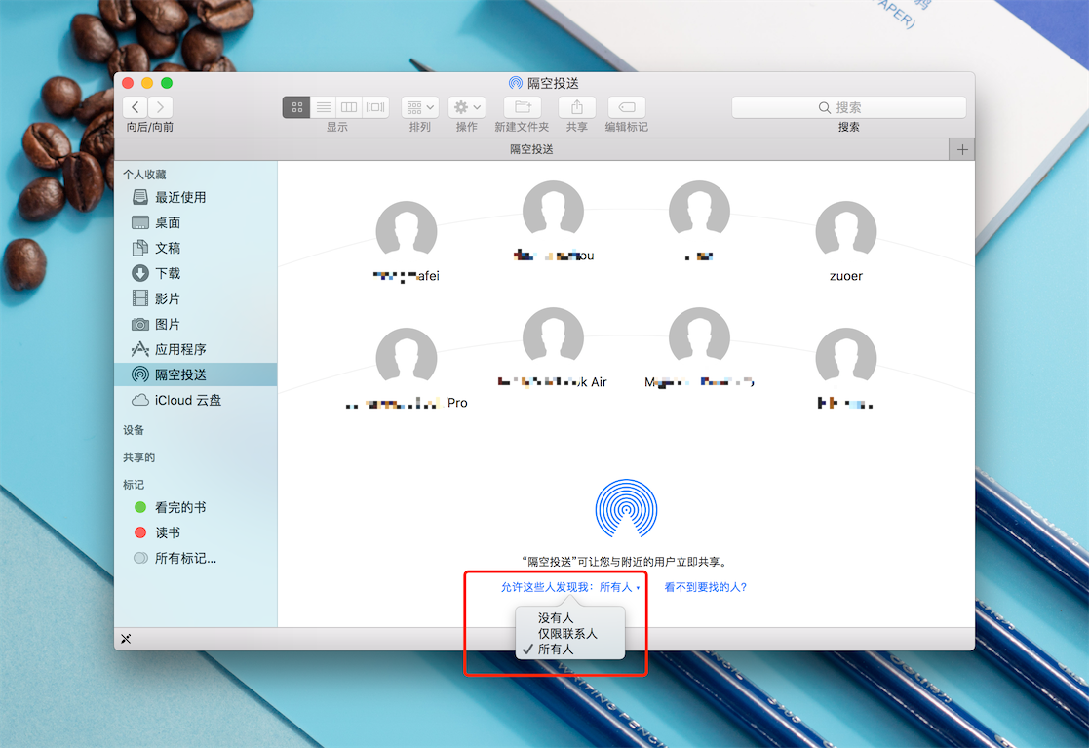Open 图片 in the sidebar
The height and width of the screenshot is (748, 1089).
click(x=196, y=324)
